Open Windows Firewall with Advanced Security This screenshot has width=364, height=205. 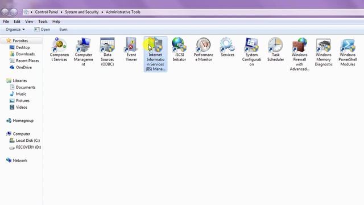[300, 54]
